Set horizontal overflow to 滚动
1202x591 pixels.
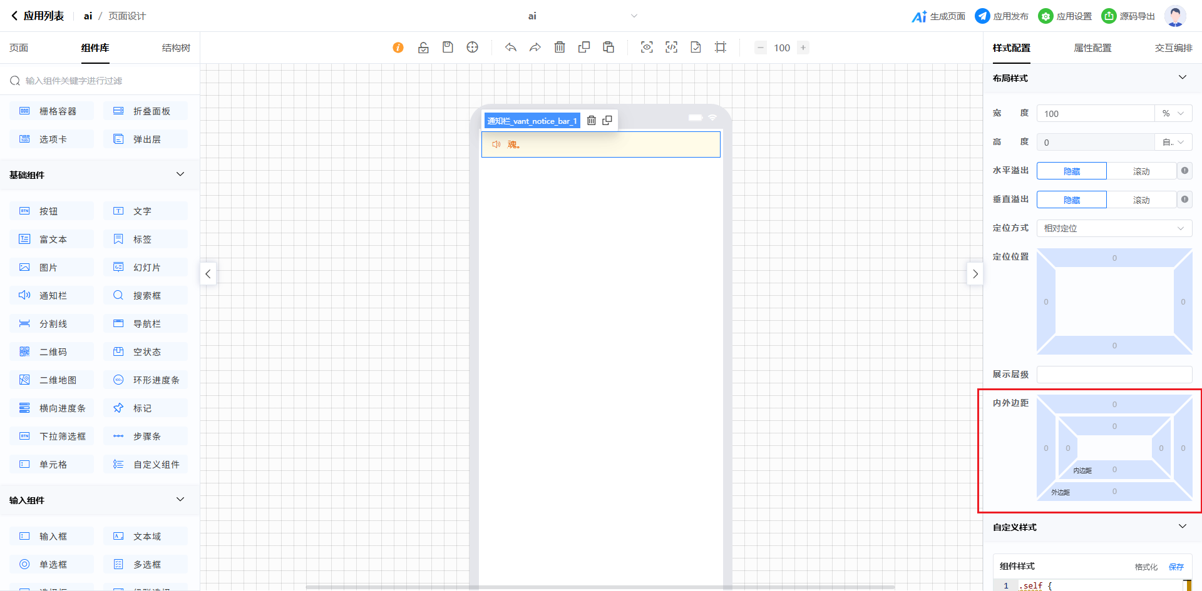[x=1141, y=171]
